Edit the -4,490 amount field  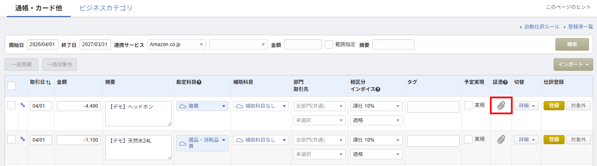coord(79,106)
